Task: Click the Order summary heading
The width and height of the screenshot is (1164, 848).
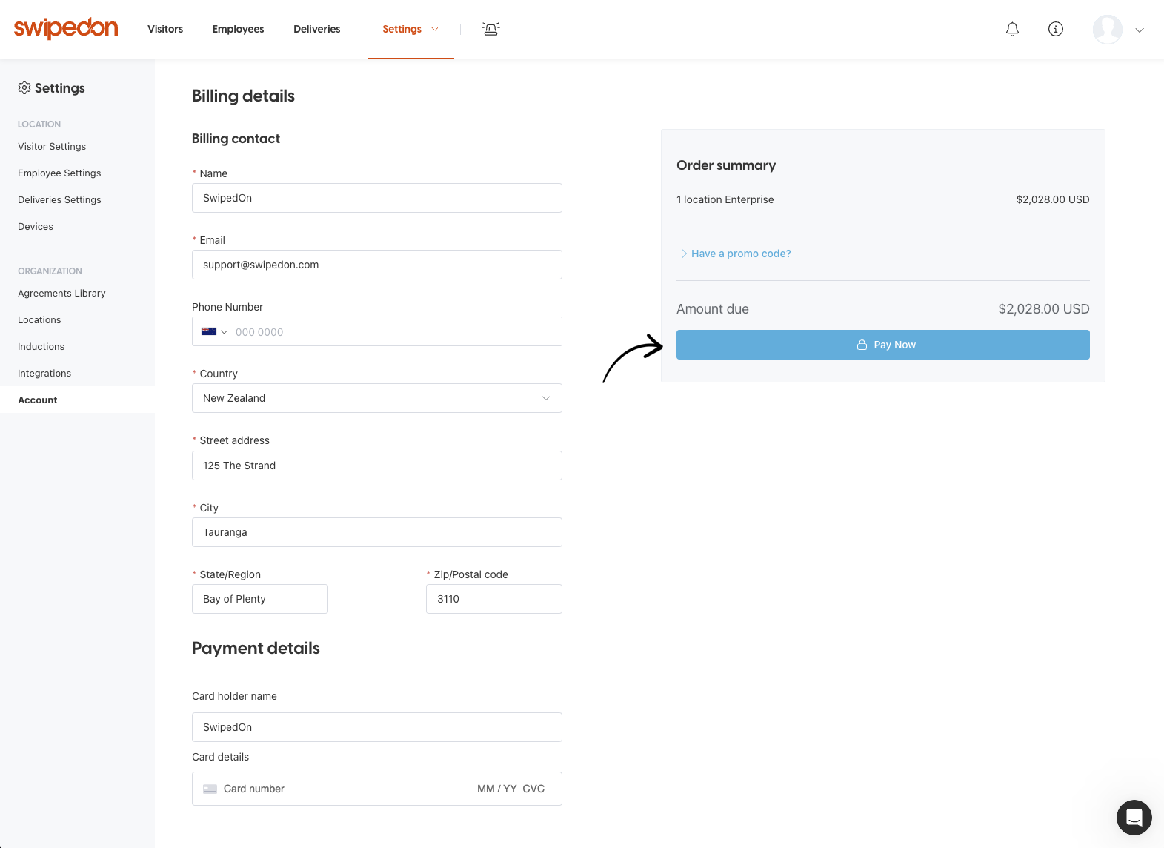Action: 726,165
